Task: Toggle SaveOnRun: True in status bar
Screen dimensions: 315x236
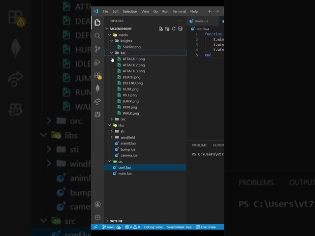Action: [179, 227]
